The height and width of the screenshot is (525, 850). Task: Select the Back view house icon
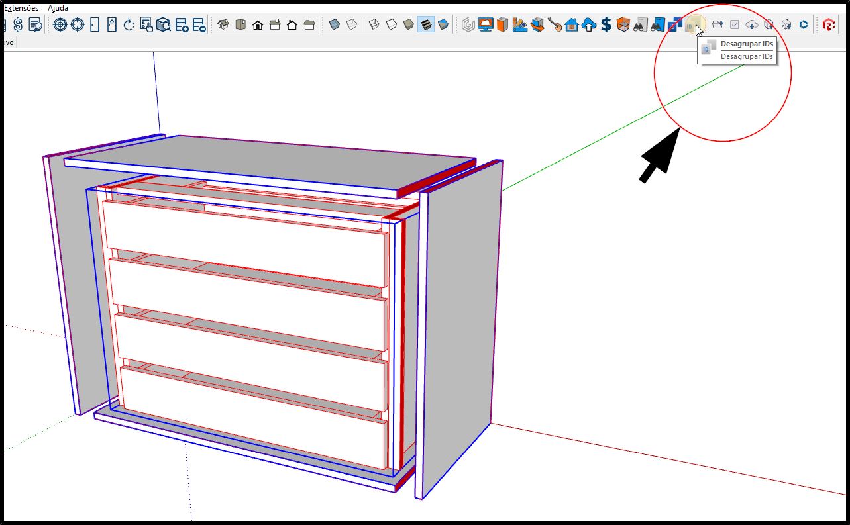click(x=292, y=25)
